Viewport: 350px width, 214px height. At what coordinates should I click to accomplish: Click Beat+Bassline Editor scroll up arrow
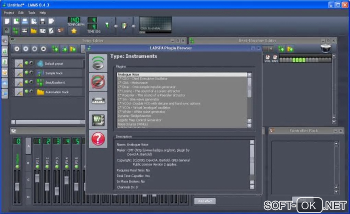334,56
